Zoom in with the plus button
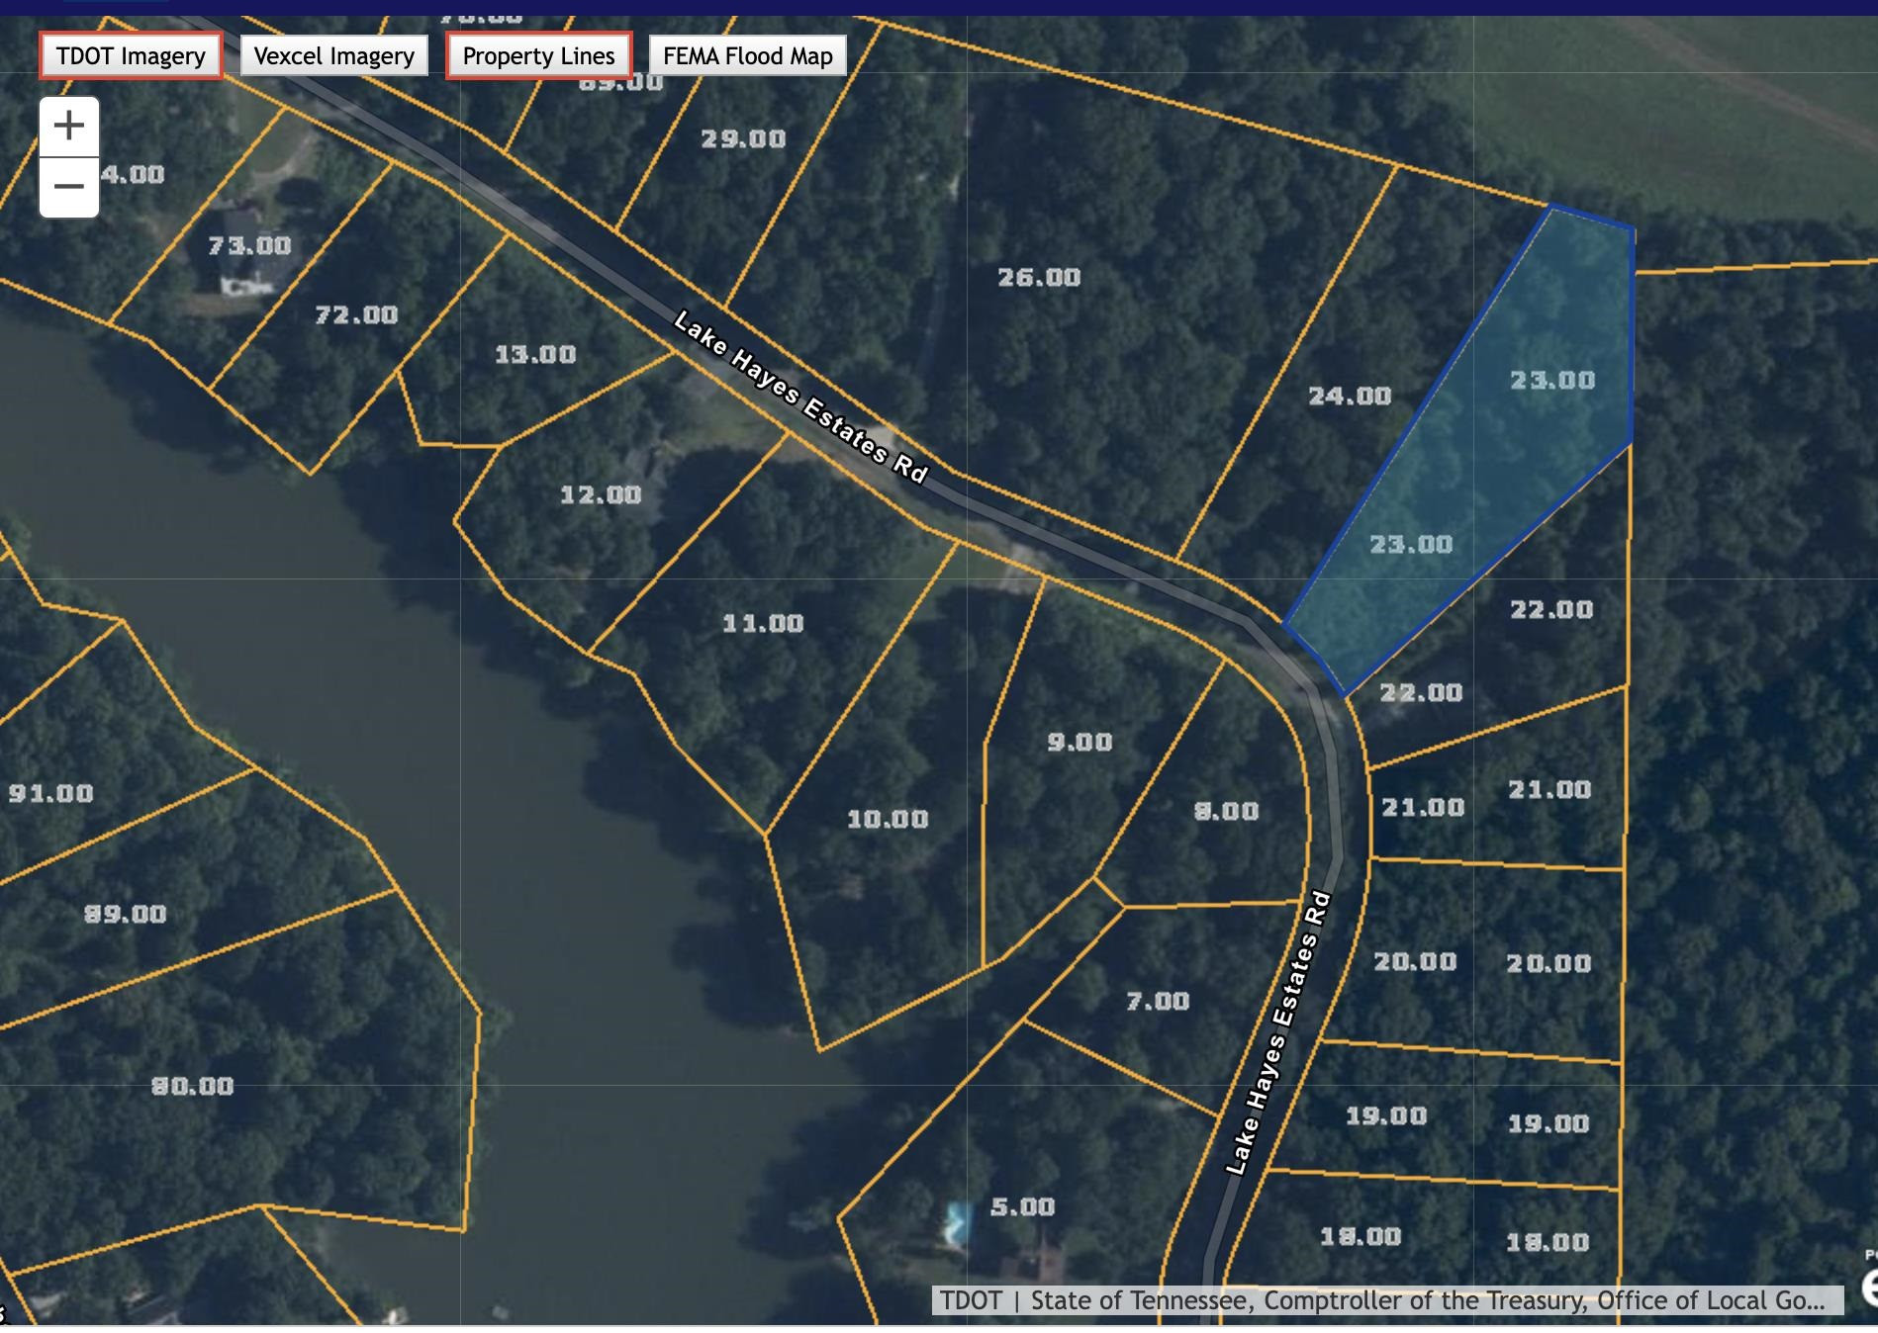 click(68, 126)
